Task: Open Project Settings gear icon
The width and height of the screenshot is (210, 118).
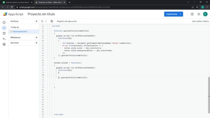Action: click(4, 44)
